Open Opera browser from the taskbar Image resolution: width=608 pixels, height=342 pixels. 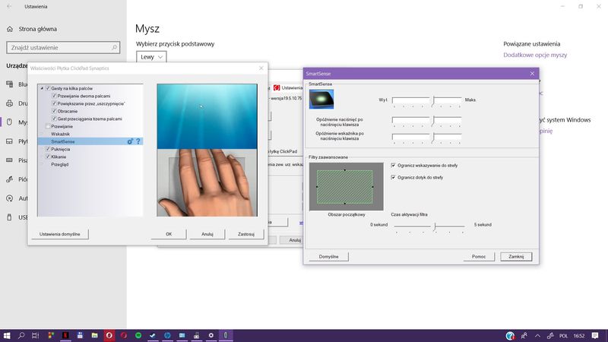coord(109,335)
